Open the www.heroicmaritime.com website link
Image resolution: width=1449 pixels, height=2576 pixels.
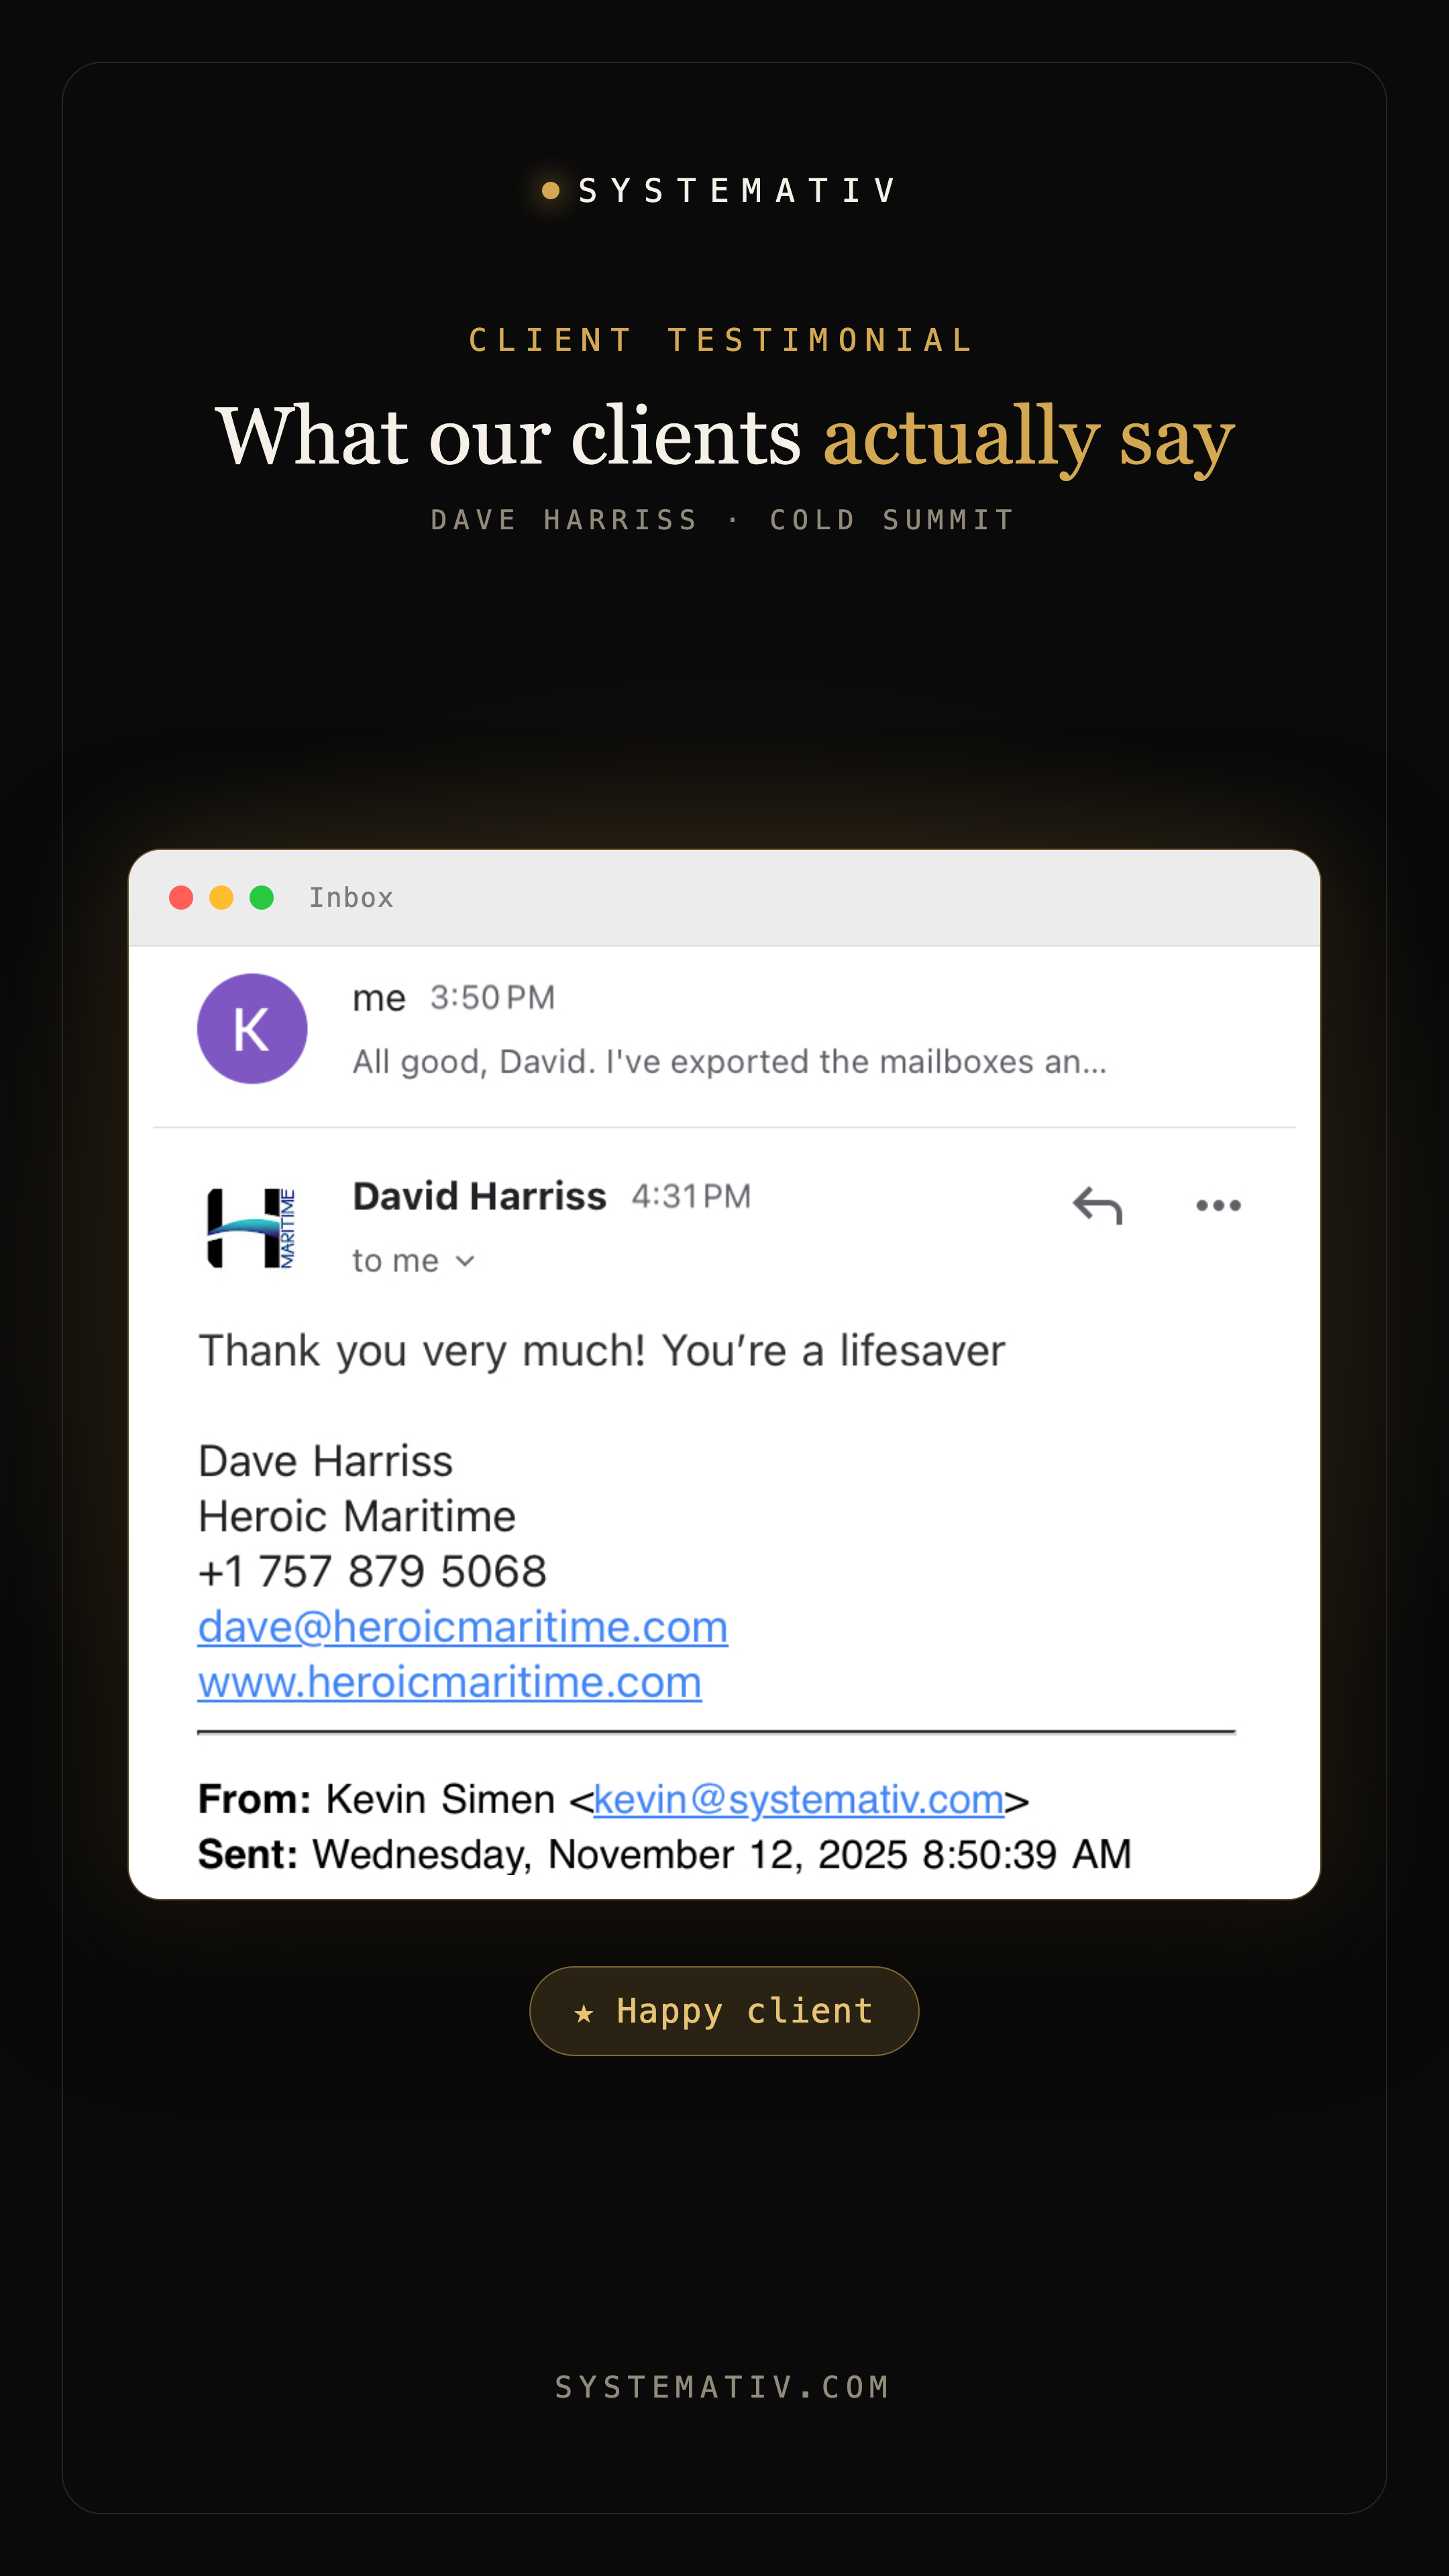[450, 1682]
